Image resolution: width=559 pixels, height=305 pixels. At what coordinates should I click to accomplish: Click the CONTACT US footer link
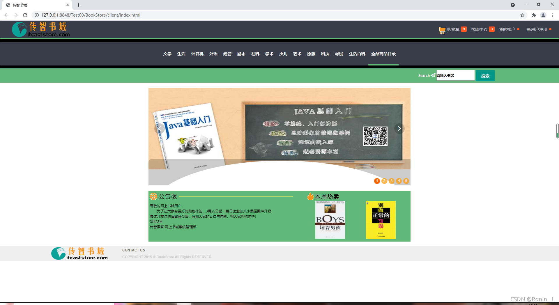point(134,250)
